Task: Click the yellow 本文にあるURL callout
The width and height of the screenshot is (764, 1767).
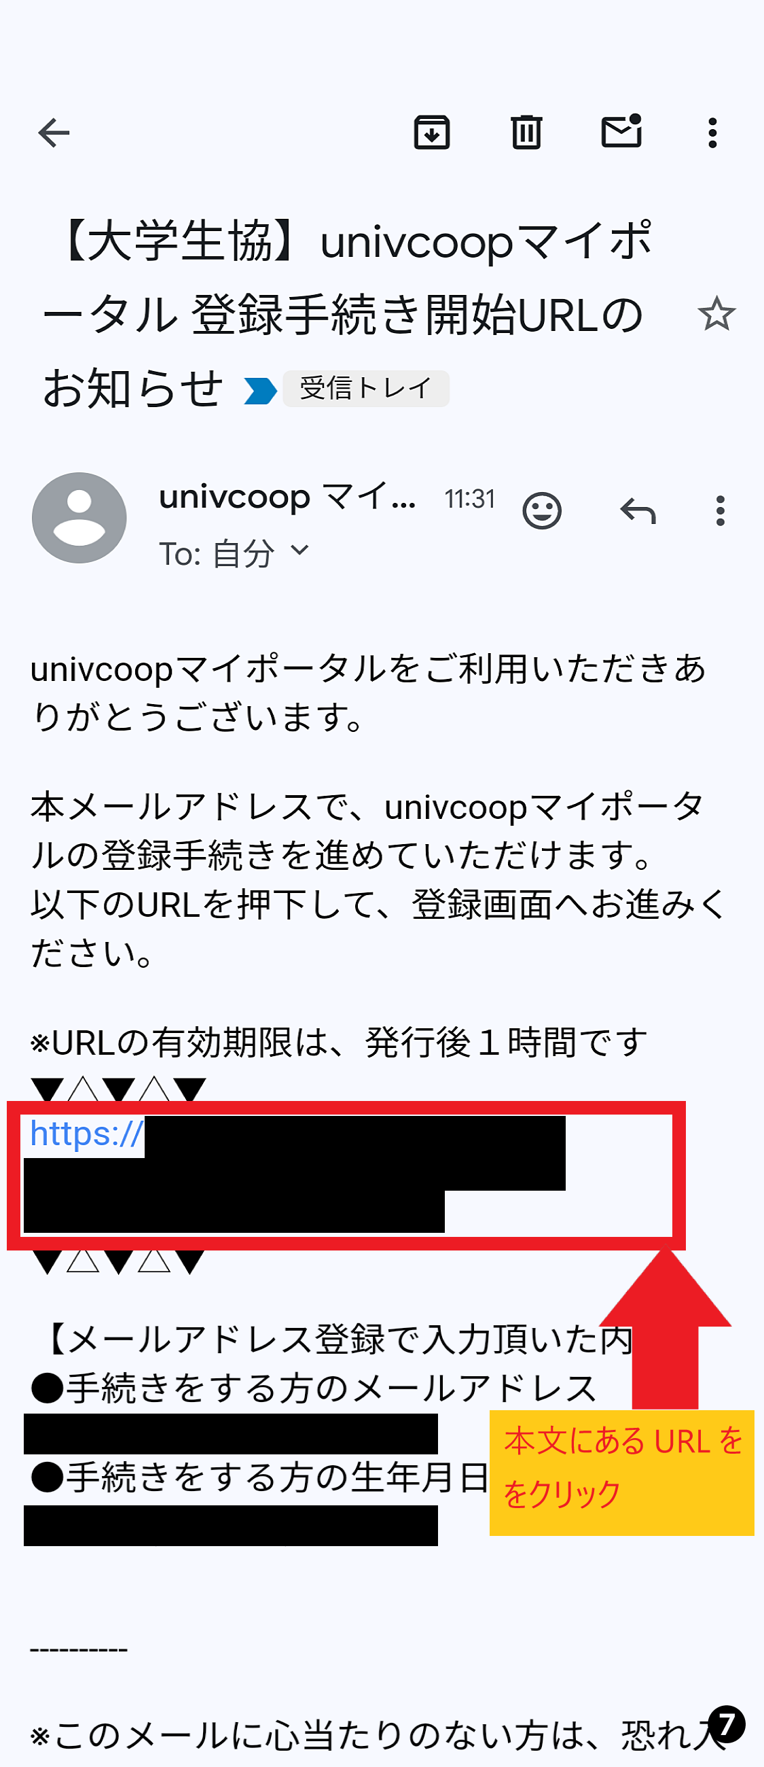Action: 621,1472
